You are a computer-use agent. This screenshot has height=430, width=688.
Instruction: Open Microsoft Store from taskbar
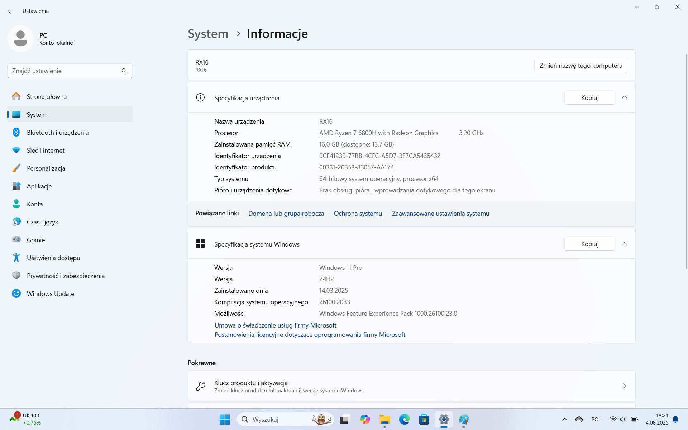click(x=424, y=419)
